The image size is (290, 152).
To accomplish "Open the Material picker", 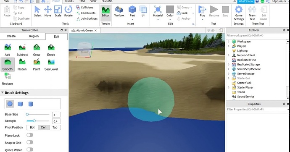I will (158, 12).
